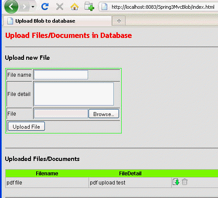Click the FileDetail column header
Image resolution: width=218 pixels, height=198 pixels.
(x=130, y=173)
